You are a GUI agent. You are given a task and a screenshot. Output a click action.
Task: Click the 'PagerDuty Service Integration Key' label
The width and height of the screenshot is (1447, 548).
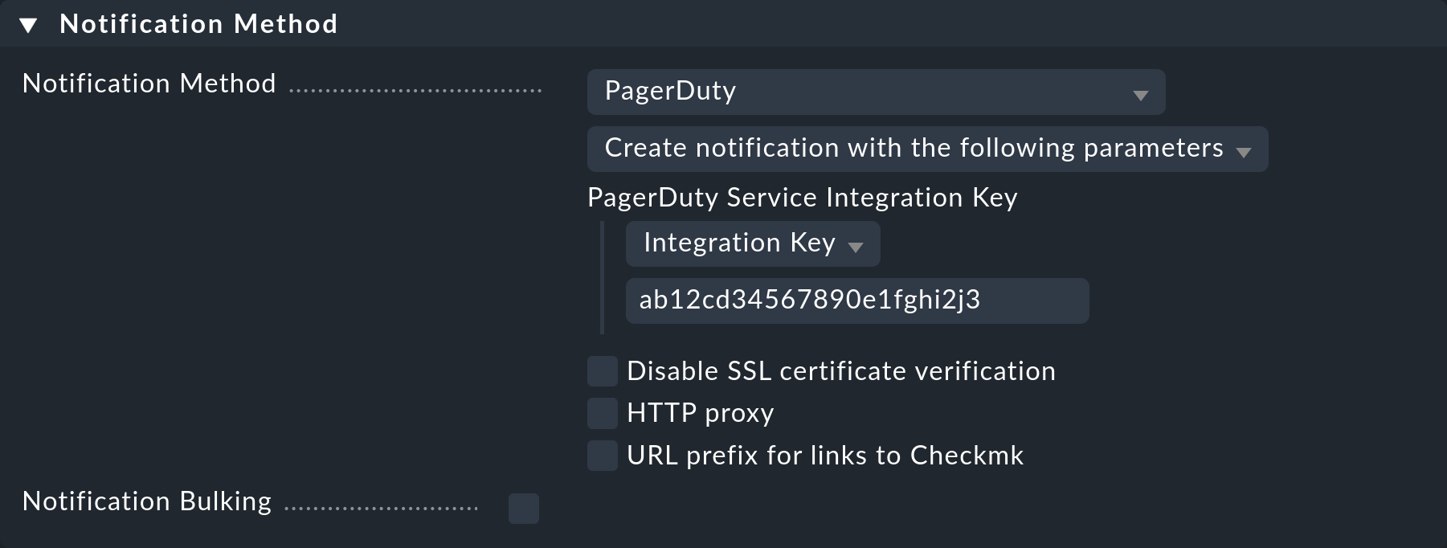click(x=802, y=198)
